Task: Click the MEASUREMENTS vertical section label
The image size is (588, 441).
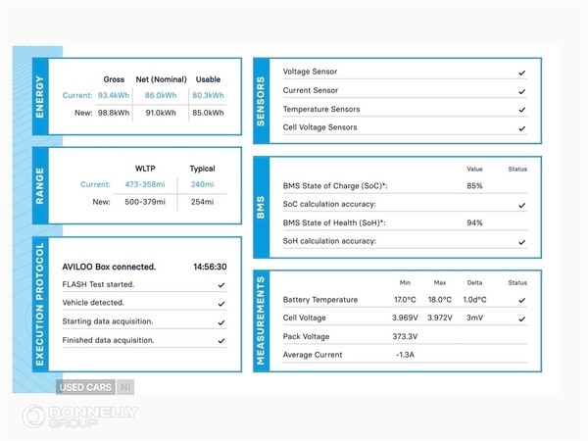Action: [262, 320]
